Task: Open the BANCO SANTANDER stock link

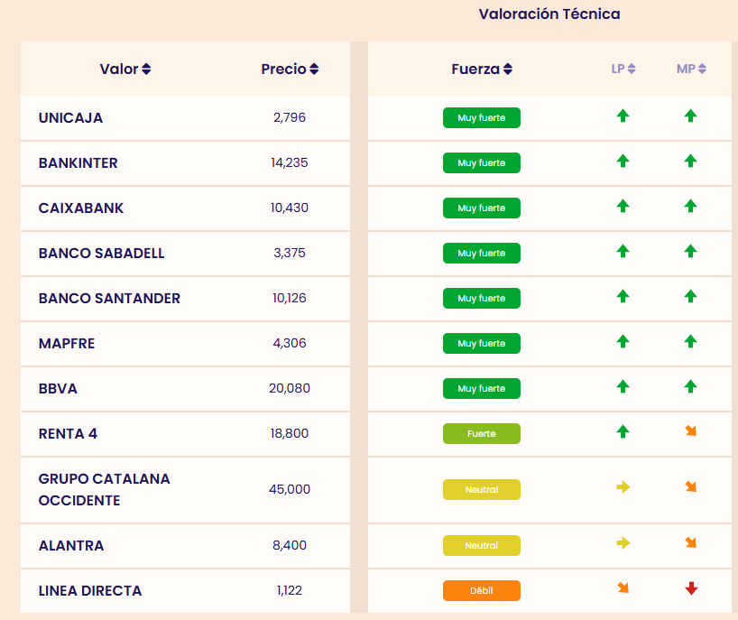Action: 109,299
